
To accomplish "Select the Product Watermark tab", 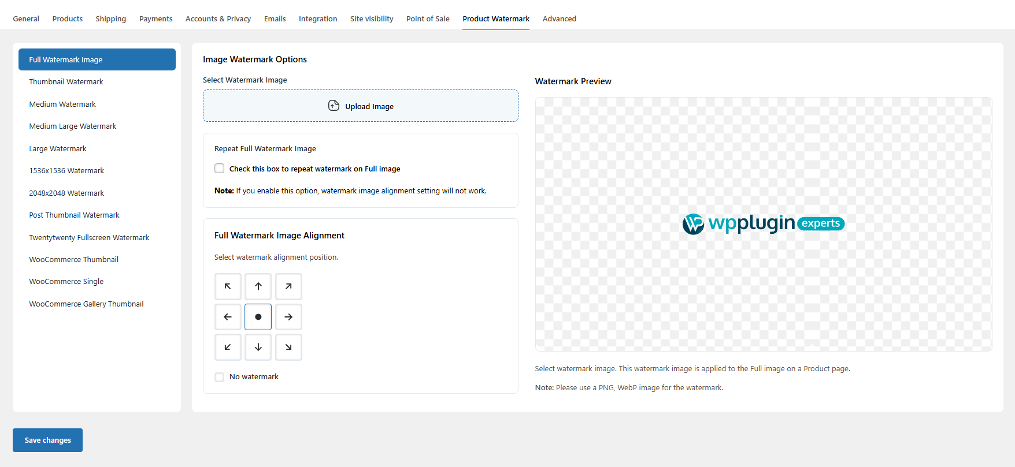I will pos(496,18).
